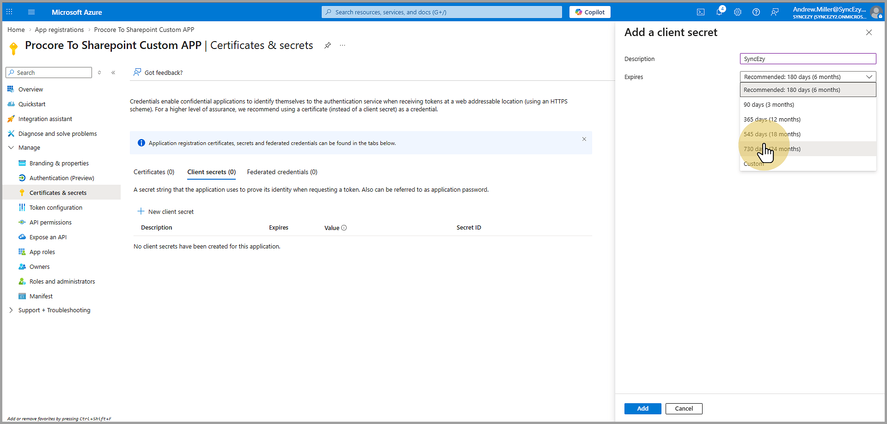This screenshot has height=424, width=887.
Task: Switch to the Certificates (0) tab
Action: pos(153,172)
